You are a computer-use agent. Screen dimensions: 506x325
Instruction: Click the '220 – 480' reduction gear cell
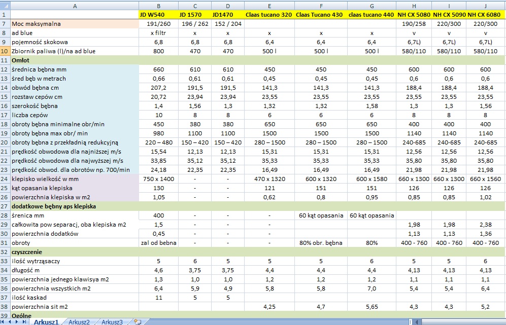click(x=158, y=142)
